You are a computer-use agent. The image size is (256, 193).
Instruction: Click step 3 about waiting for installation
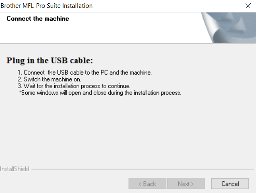click(x=77, y=86)
